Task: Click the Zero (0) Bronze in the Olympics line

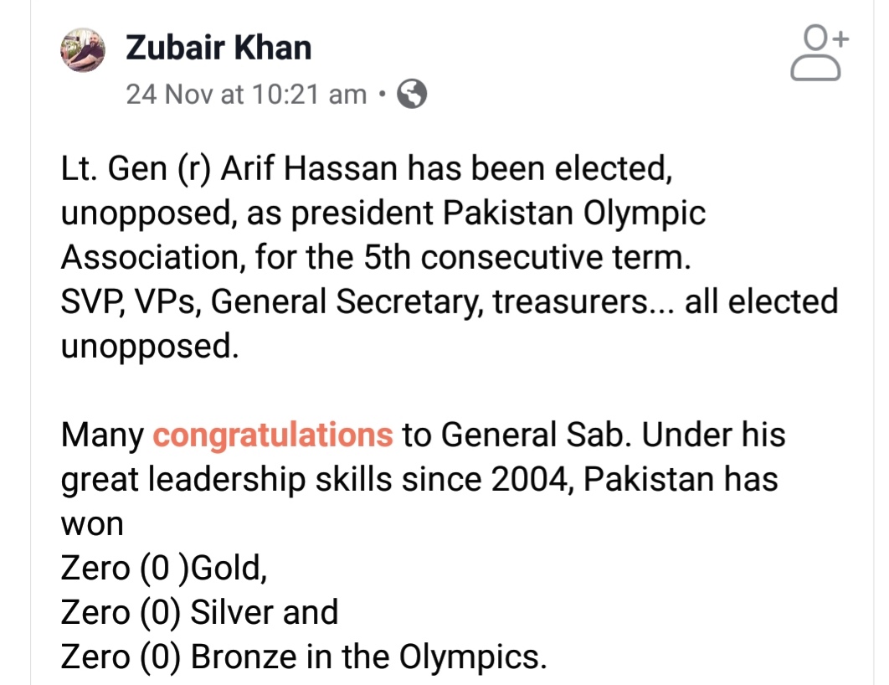Action: pyautogui.click(x=304, y=657)
